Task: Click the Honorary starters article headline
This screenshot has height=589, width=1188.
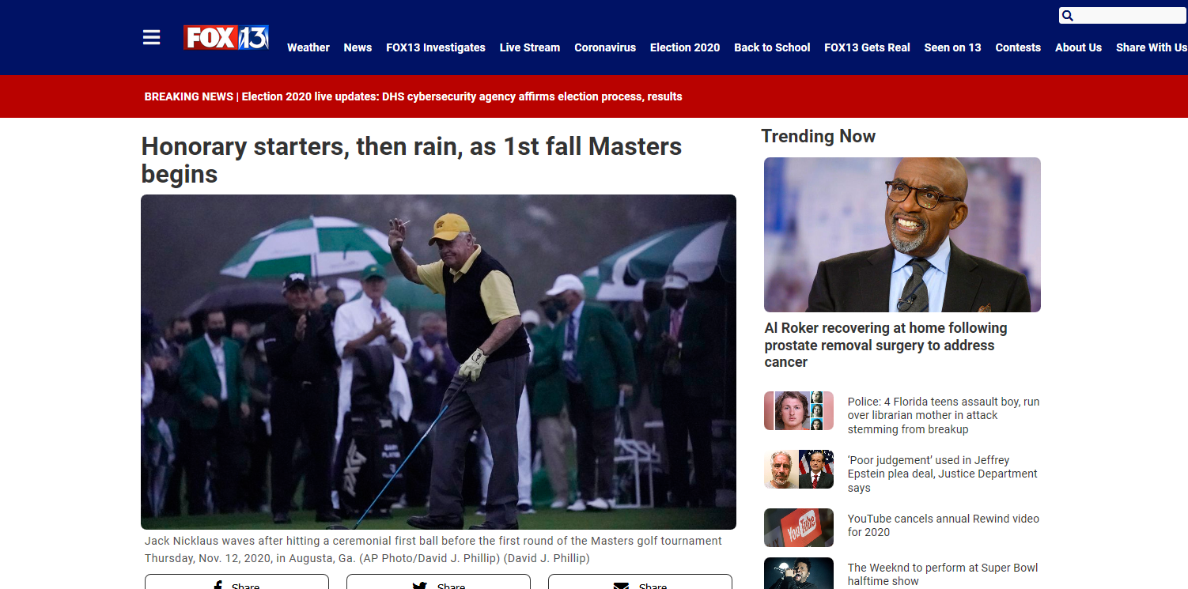Action: coord(411,160)
